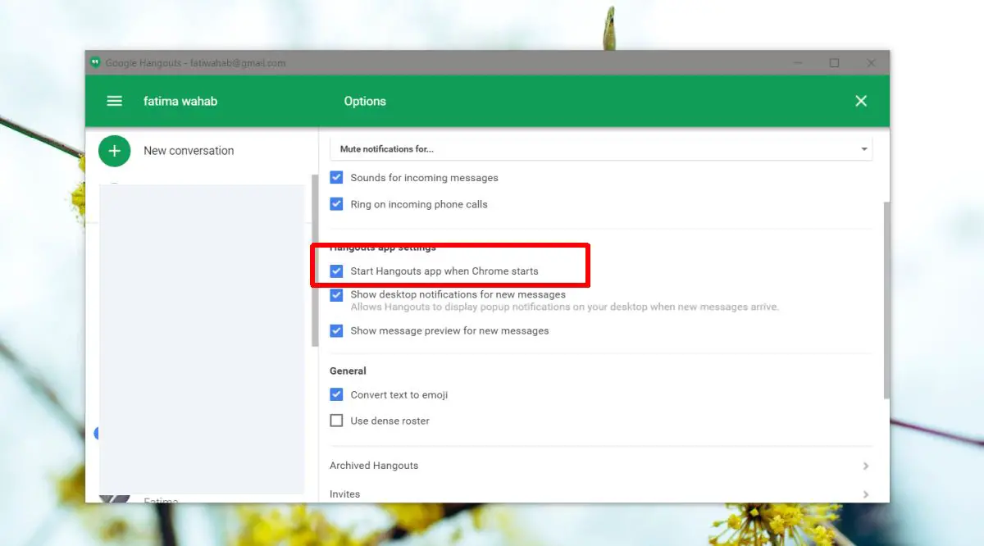984x546 pixels.
Task: Expand Archived Hangouts with its chevron
Action: pyautogui.click(x=866, y=466)
